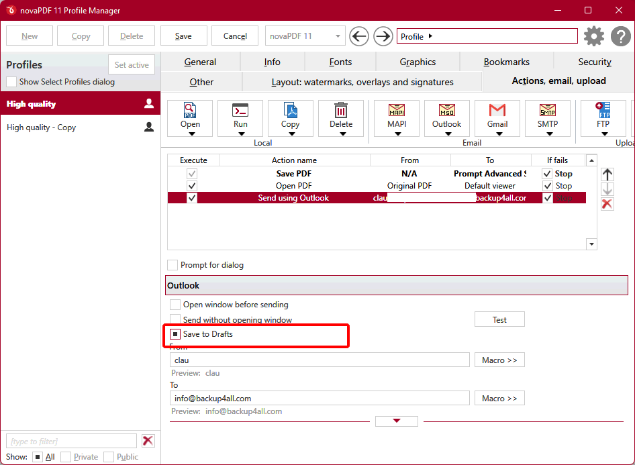635x465 pixels.
Task: Click the Copy file action icon
Action: point(291,110)
